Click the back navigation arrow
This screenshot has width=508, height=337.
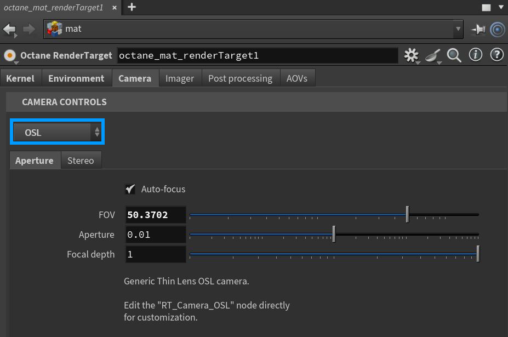[x=9, y=29]
